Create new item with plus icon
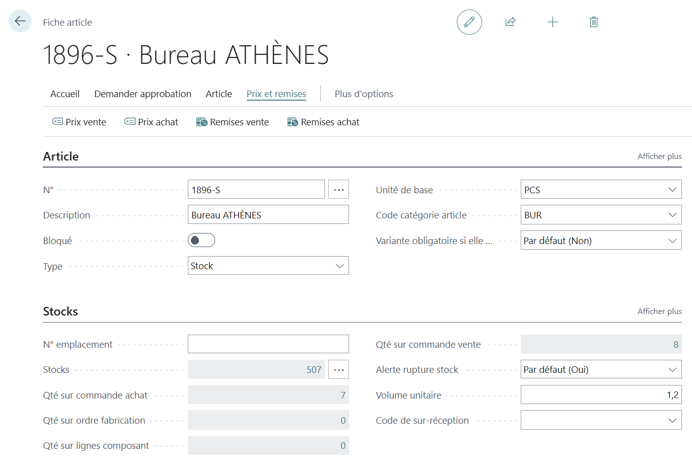This screenshot has width=692, height=472. (552, 22)
